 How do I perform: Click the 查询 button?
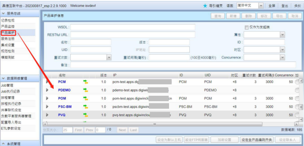tap(218, 16)
